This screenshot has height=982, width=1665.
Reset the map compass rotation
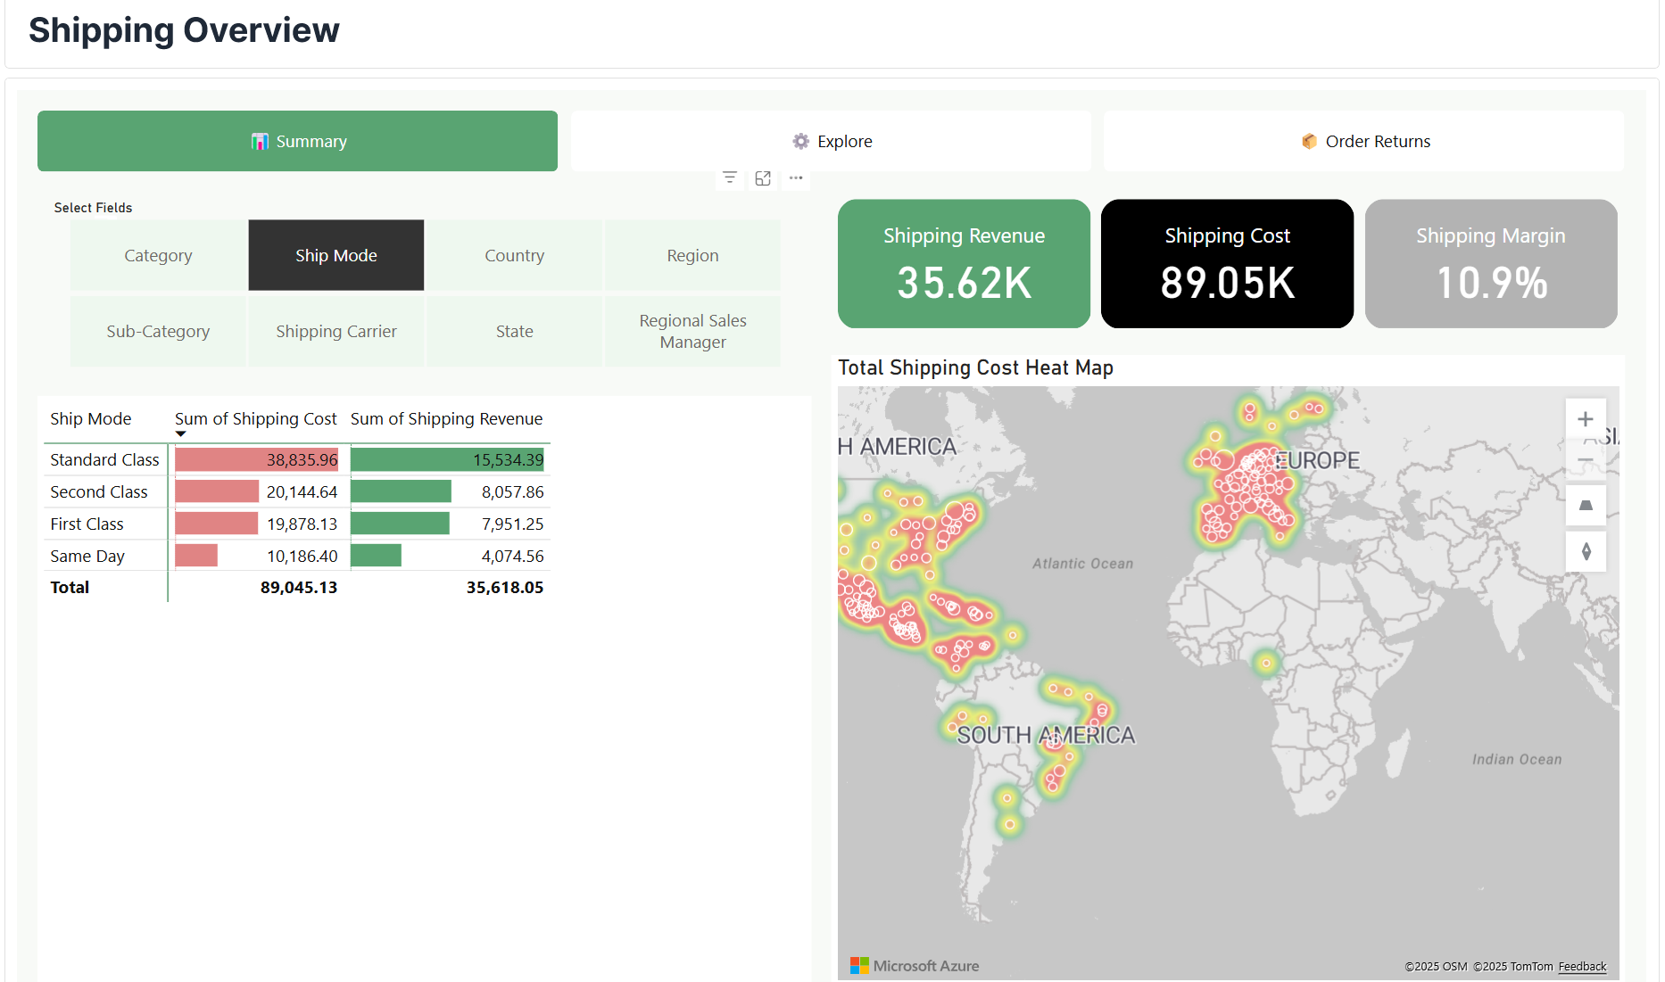[1586, 551]
